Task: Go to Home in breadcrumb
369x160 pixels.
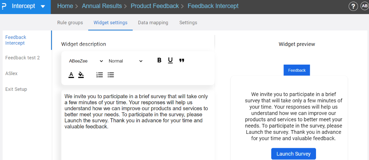Action: pos(65,6)
